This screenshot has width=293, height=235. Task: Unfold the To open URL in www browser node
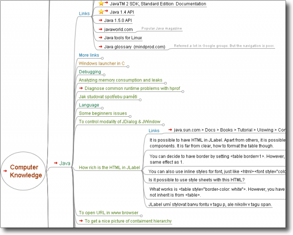(x=141, y=216)
